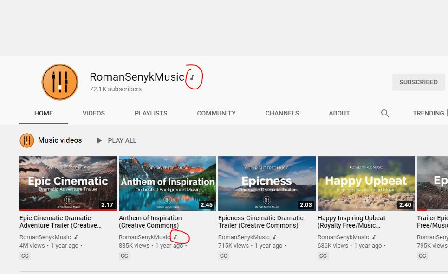Switch to the PLAYLISTS tab
Image resolution: width=448 pixels, height=274 pixels.
point(150,113)
